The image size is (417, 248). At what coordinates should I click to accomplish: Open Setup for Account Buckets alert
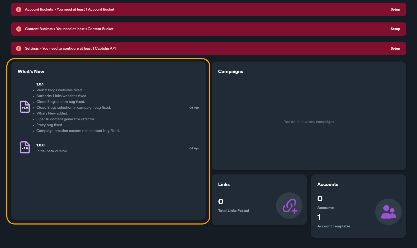coord(395,9)
